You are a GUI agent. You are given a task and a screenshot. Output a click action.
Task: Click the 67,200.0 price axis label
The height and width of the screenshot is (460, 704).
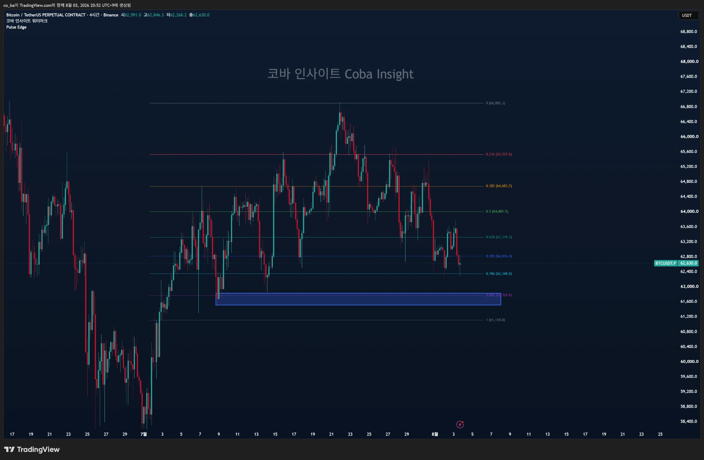click(x=689, y=91)
